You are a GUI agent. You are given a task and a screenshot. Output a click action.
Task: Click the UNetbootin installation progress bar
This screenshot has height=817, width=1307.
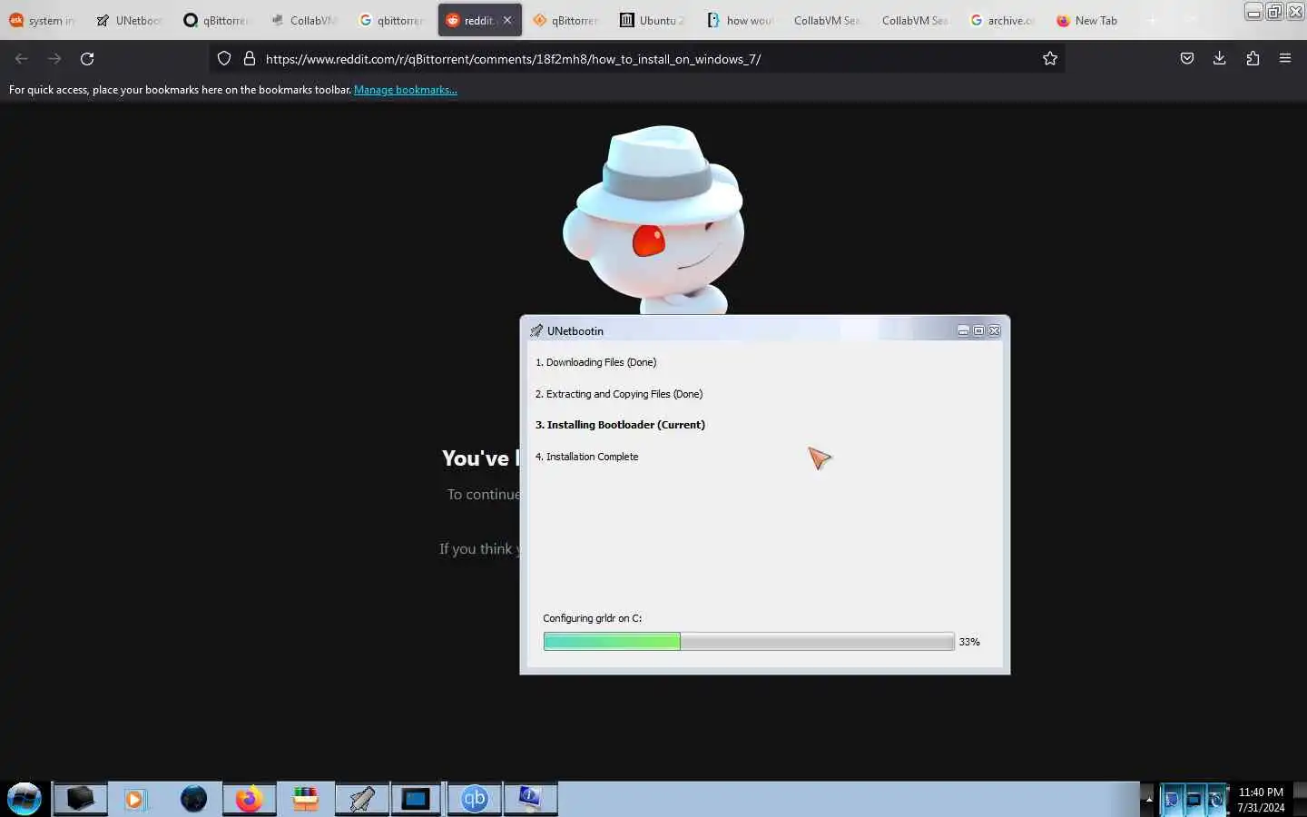pos(749,642)
